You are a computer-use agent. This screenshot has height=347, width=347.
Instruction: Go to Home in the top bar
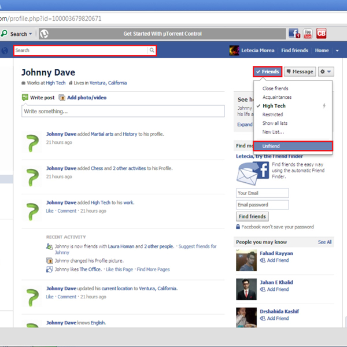(x=322, y=50)
